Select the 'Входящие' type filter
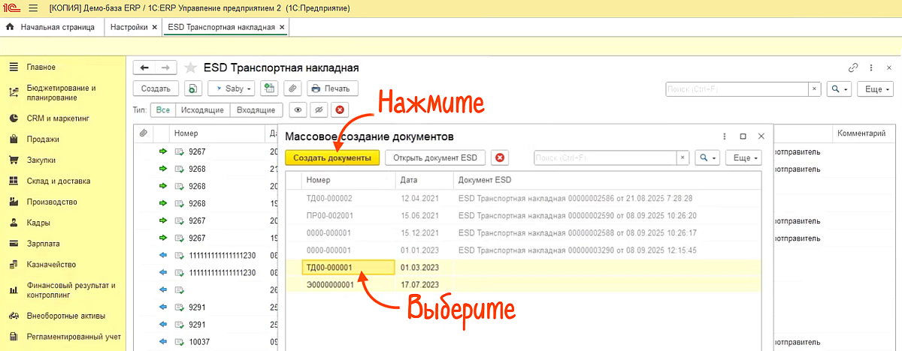Screen dimensions: 902x351 click(x=256, y=110)
